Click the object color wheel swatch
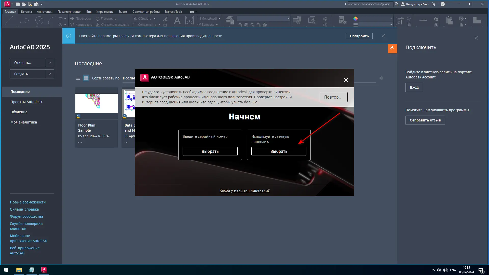 (356, 19)
